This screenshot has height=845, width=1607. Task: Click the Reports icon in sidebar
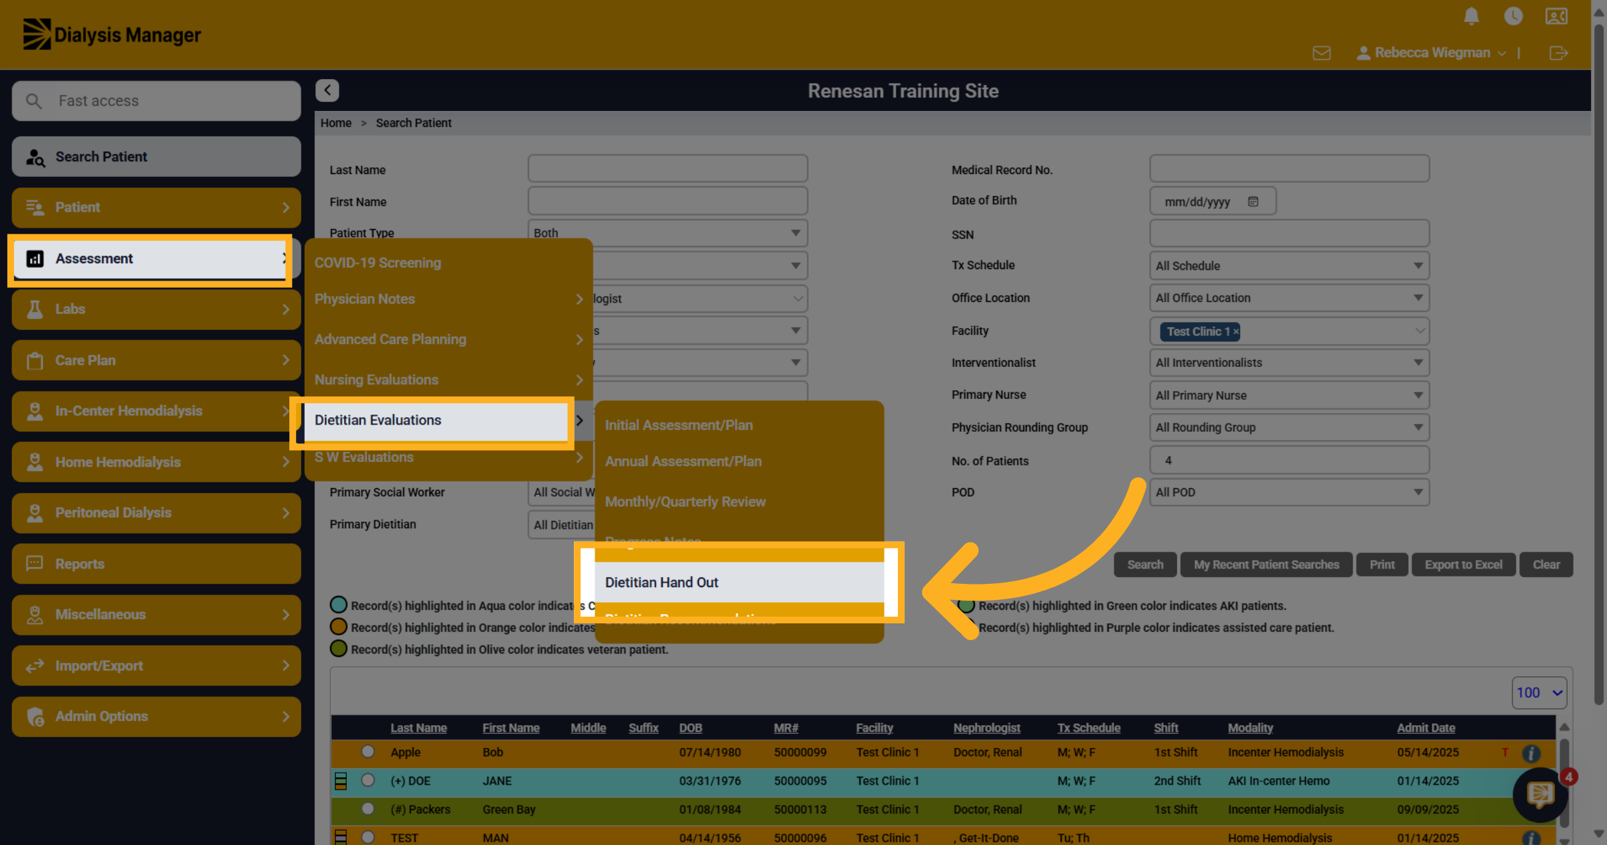[x=35, y=563]
